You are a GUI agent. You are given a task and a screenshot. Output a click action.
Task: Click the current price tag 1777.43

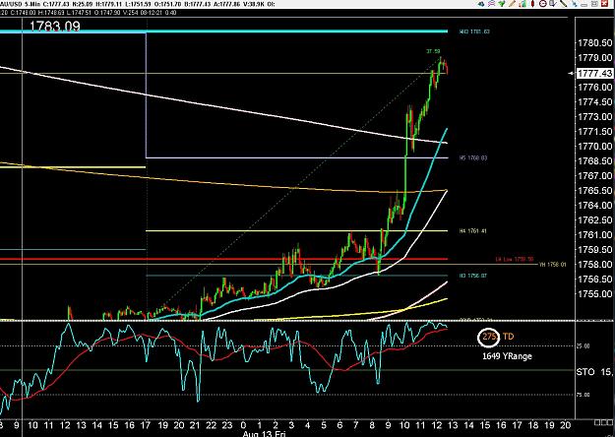(x=594, y=74)
